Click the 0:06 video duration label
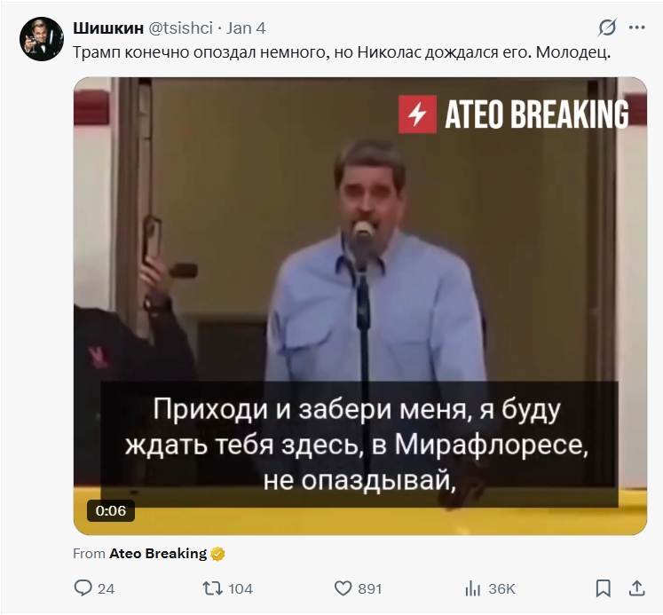The width and height of the screenshot is (663, 615). click(x=111, y=510)
